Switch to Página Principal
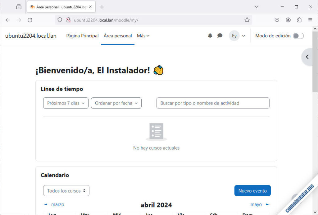The image size is (318, 215). click(82, 35)
